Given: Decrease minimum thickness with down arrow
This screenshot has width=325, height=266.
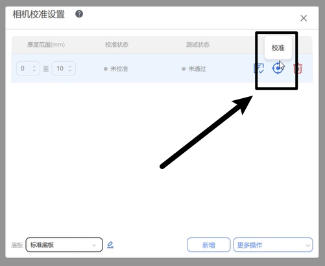Looking at the screenshot, I should [34, 71].
